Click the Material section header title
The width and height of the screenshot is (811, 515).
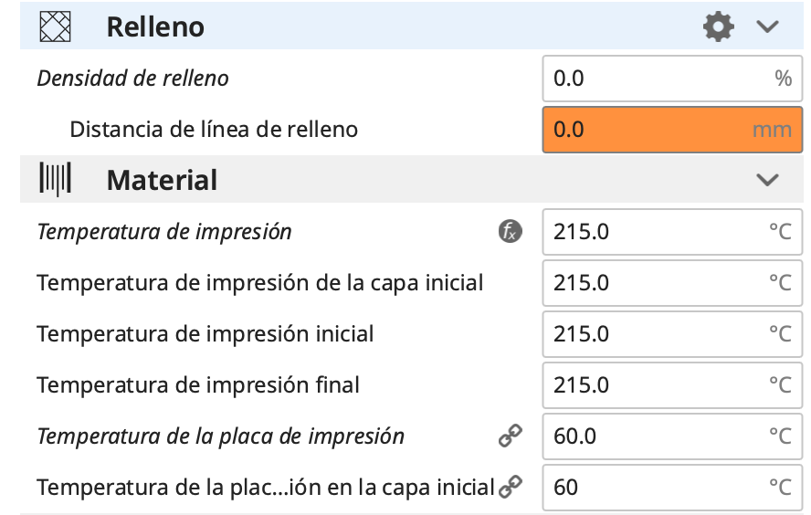click(x=162, y=180)
